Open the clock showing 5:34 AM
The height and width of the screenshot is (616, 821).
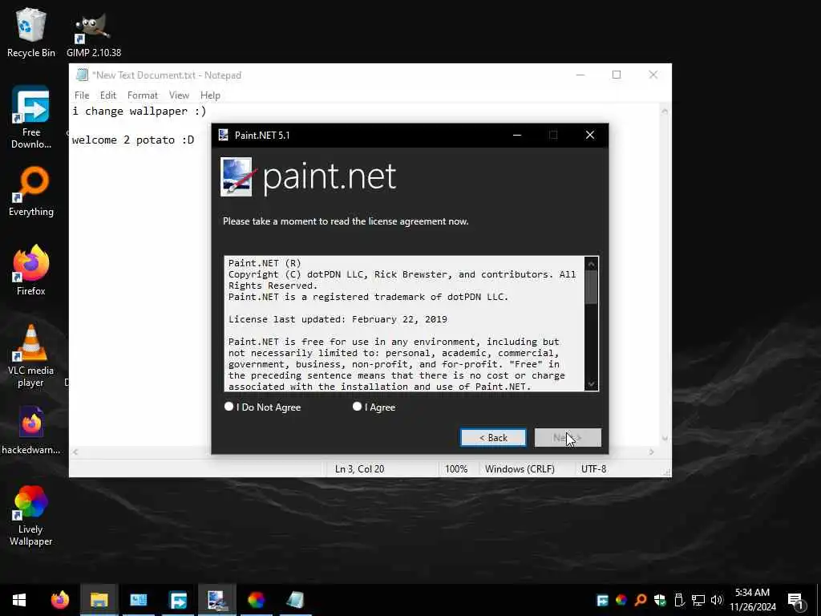click(753, 600)
